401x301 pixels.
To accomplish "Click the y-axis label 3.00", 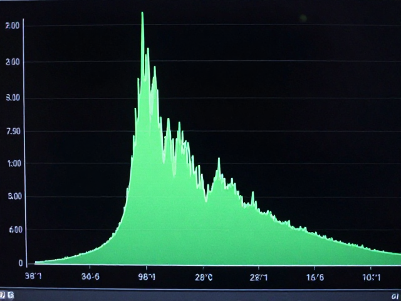I will (x=13, y=62).
